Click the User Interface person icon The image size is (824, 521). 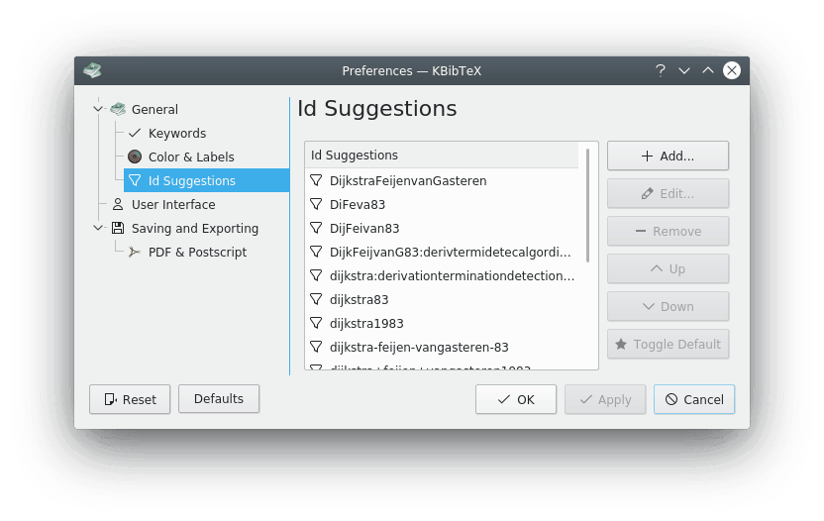[118, 204]
